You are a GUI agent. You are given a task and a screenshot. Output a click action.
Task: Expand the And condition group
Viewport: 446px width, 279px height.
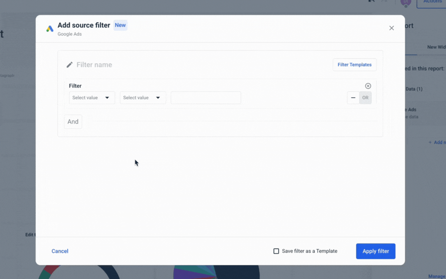[73, 121]
